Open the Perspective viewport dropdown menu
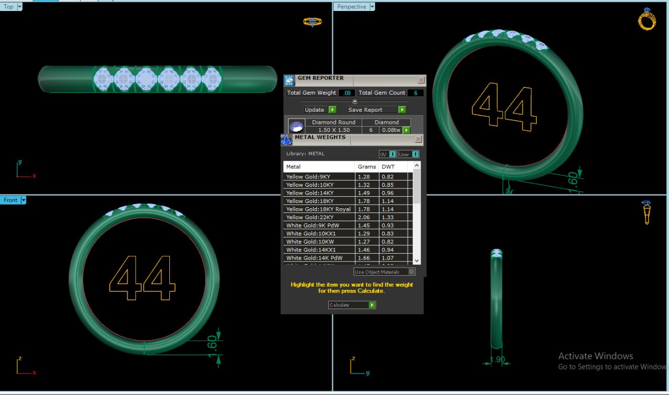The width and height of the screenshot is (669, 395). (x=372, y=7)
